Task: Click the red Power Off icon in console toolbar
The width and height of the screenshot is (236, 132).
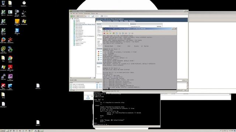Action: (x=104, y=33)
